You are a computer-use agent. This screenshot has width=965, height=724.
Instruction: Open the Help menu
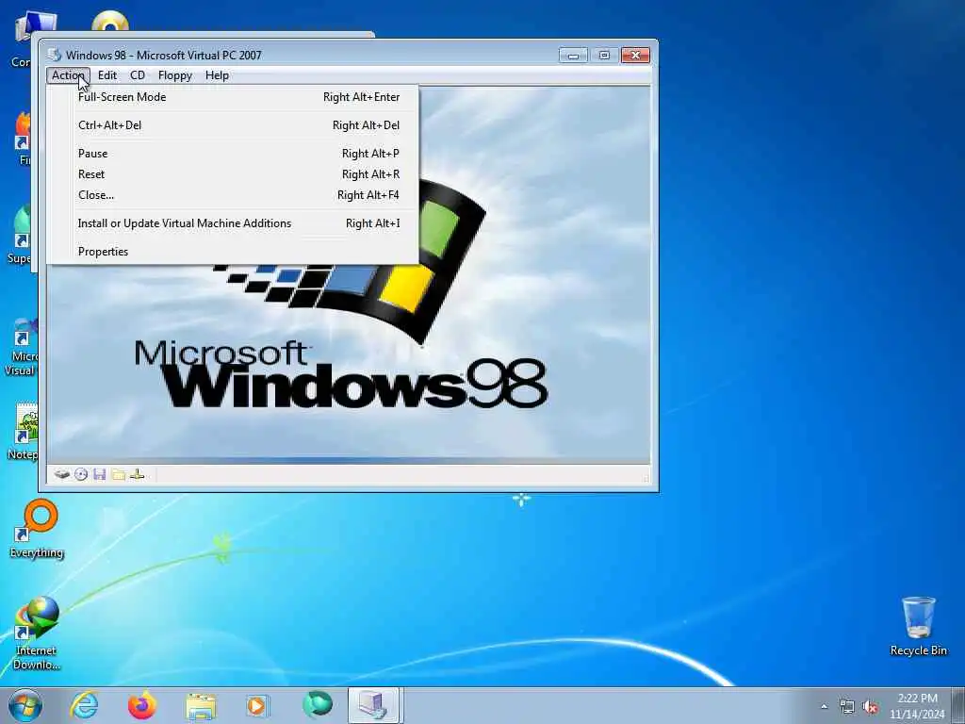217,75
